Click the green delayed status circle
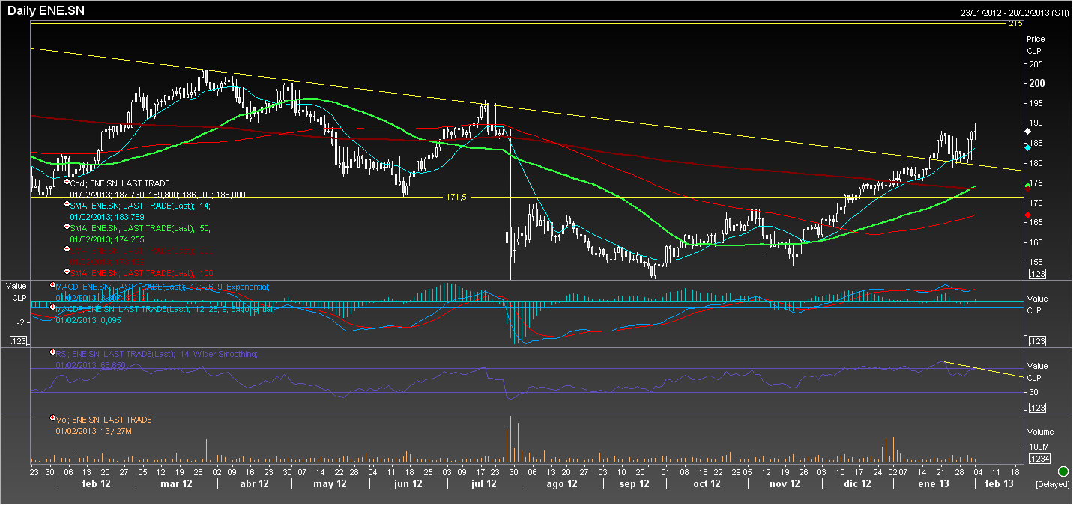Image resolution: width=1073 pixels, height=505 pixels. [1063, 471]
